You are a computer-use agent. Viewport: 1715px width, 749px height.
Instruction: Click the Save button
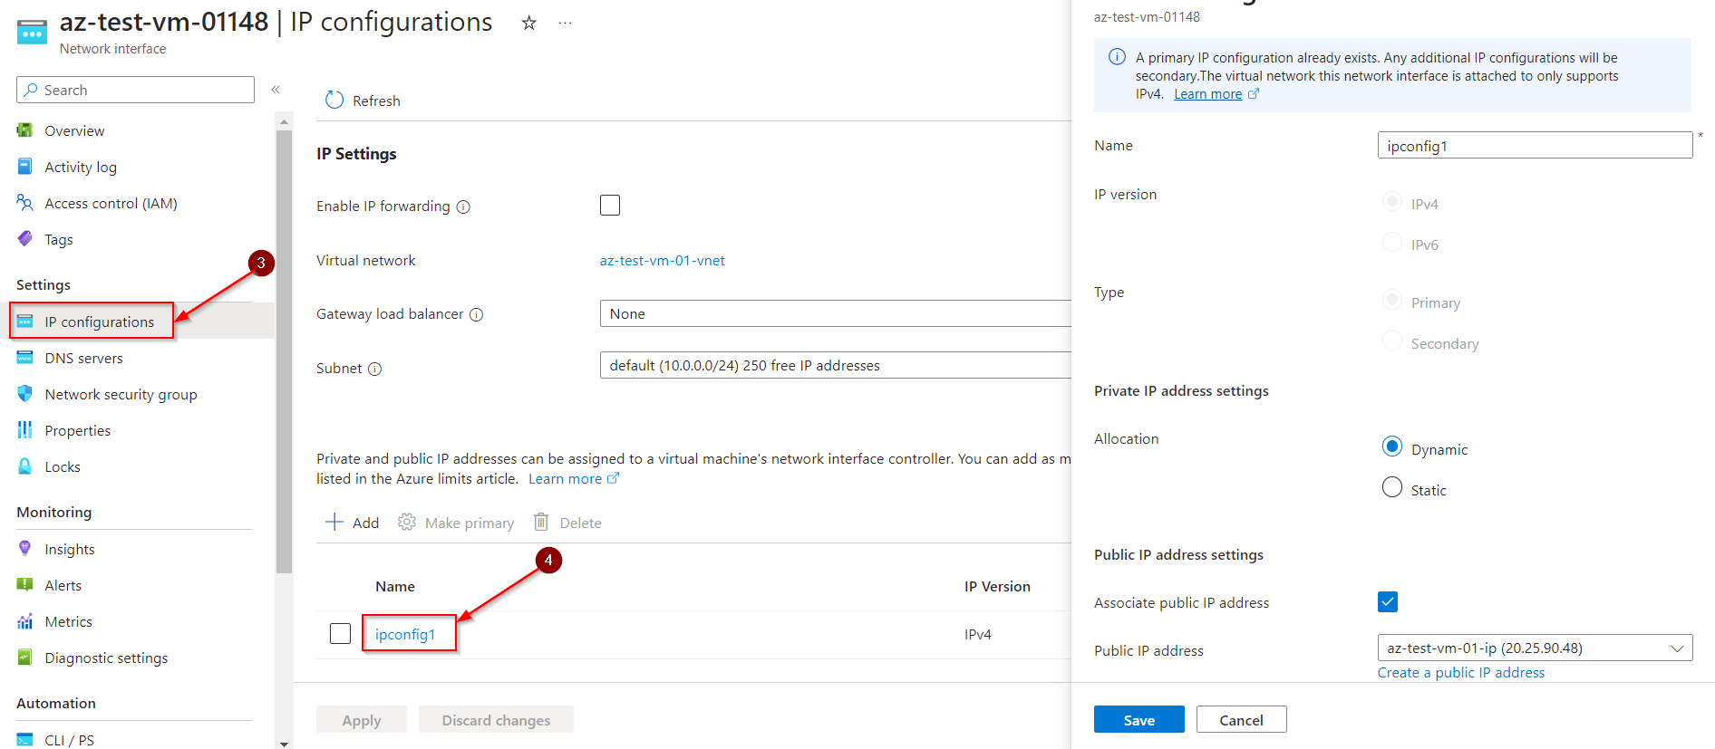pos(1139,719)
